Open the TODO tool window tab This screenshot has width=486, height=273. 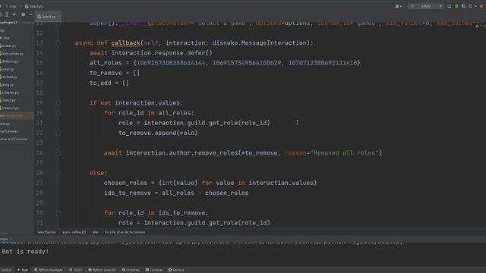click(76, 270)
